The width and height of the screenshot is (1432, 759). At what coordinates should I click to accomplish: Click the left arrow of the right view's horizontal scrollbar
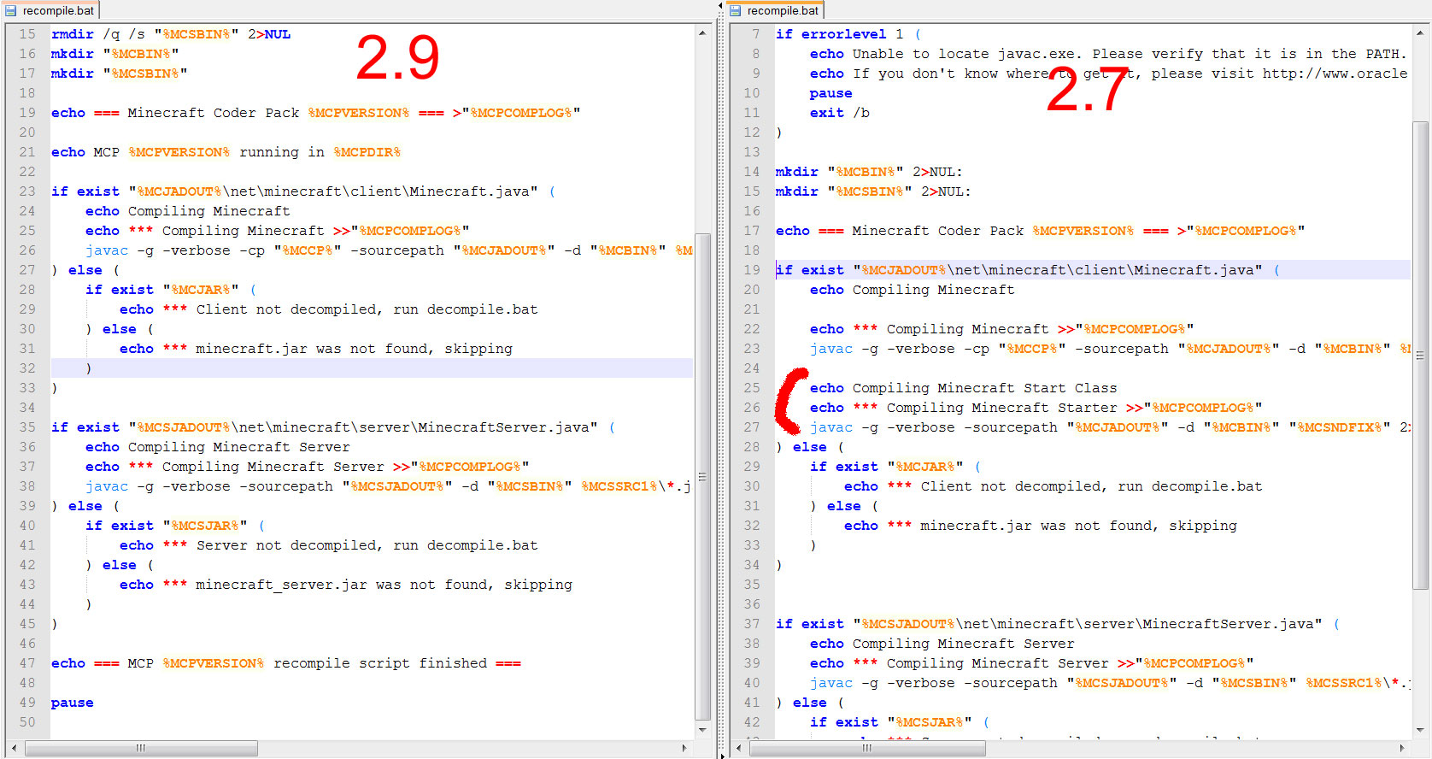pos(737,748)
